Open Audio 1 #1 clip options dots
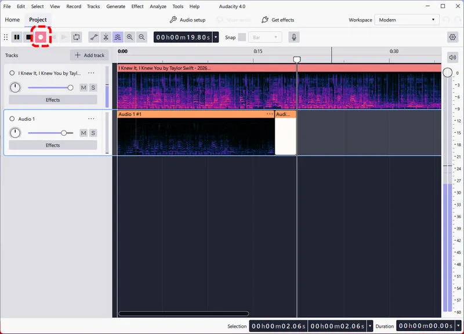The height and width of the screenshot is (334, 464). 270,114
